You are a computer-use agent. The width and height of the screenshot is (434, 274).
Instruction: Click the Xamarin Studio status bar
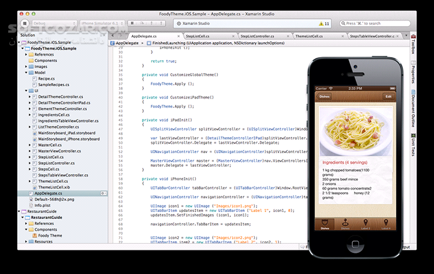(252, 24)
